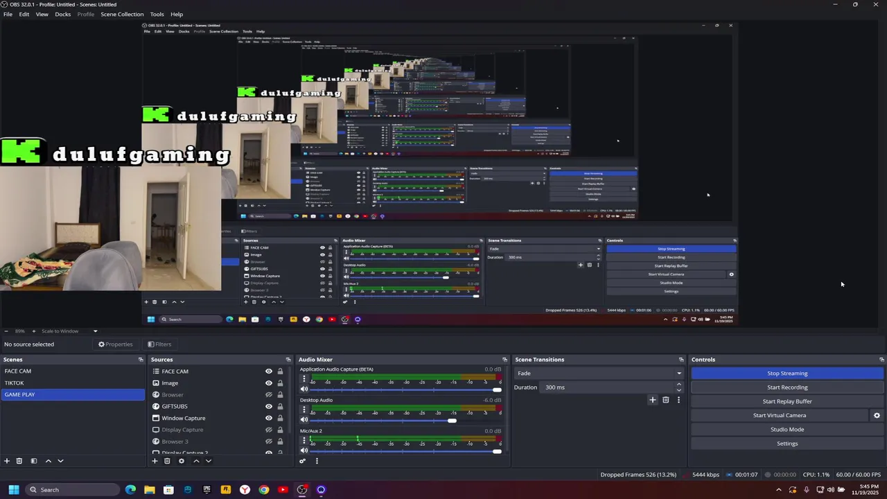The height and width of the screenshot is (499, 887).
Task: Show hidden system tray icons chevron
Action: (x=778, y=490)
